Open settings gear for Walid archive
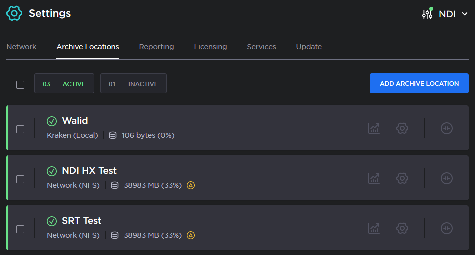 pos(402,128)
